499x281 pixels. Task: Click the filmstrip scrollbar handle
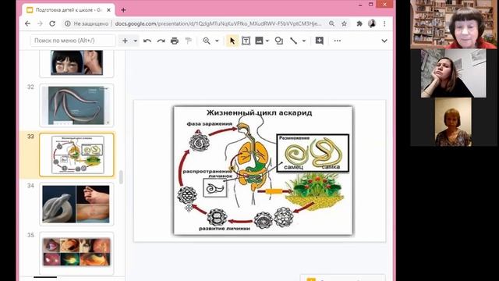click(121, 177)
